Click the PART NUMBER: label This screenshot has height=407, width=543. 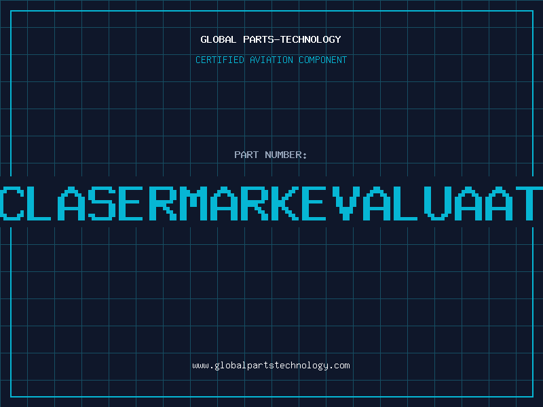click(271, 155)
